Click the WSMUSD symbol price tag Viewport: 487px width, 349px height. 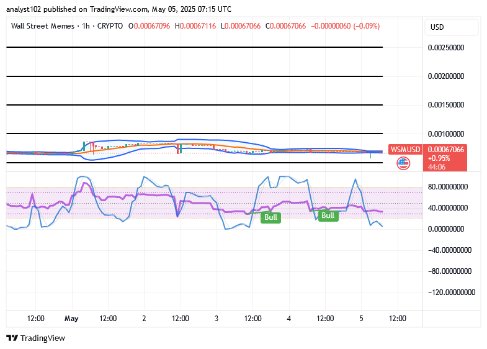click(x=405, y=150)
